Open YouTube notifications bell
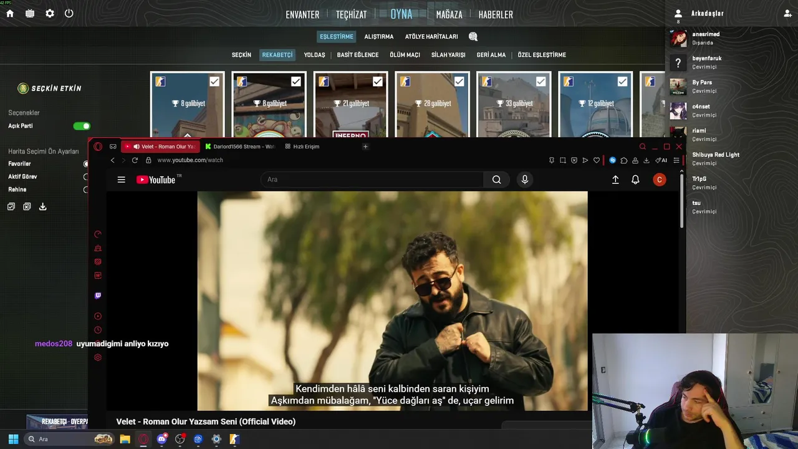Image resolution: width=798 pixels, height=449 pixels. [x=635, y=180]
